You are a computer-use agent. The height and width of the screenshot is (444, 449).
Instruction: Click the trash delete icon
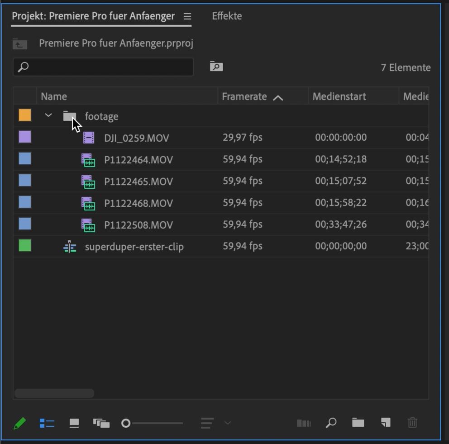point(412,423)
